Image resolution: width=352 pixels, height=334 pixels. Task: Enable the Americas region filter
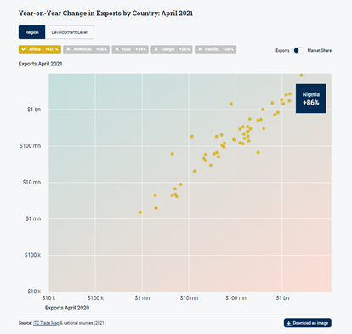86,49
